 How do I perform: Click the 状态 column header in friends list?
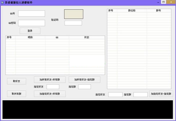click(86, 37)
